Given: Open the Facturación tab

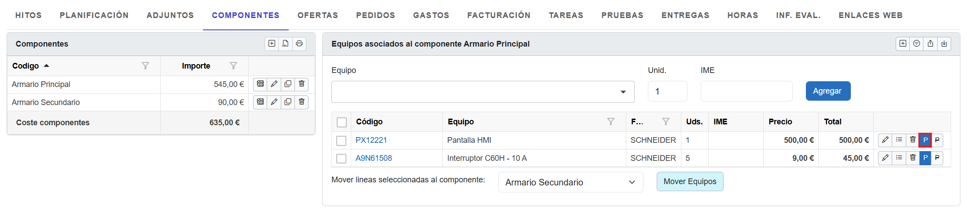Looking at the screenshot, I should (x=499, y=15).
